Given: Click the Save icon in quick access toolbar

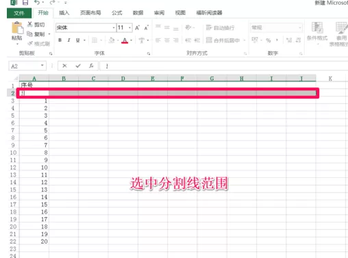Looking at the screenshot, I should coord(25,3).
